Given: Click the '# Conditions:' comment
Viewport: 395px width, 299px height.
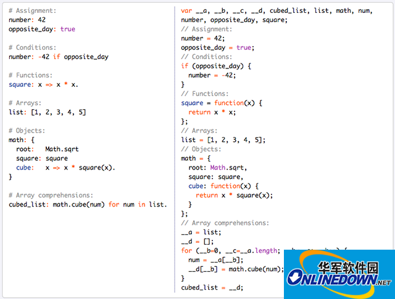Looking at the screenshot, I should click(32, 47).
